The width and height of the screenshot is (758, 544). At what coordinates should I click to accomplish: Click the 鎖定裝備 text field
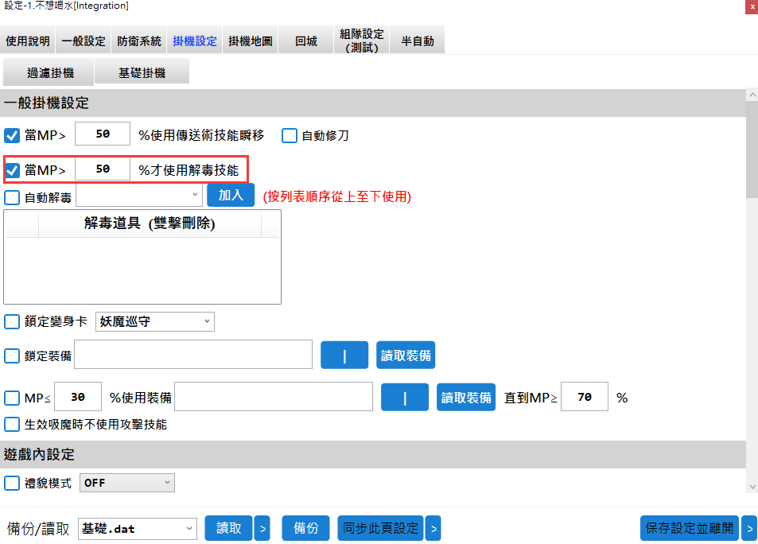[193, 355]
